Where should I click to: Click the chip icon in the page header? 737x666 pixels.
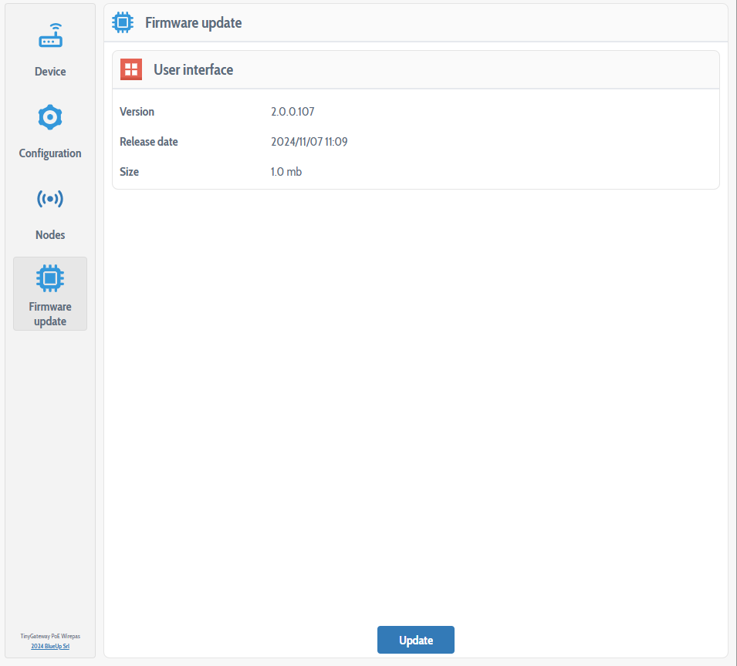pyautogui.click(x=123, y=22)
